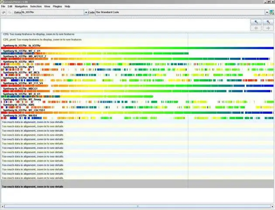The width and height of the screenshot is (275, 210).
Task: Open the Code dropdown arrow
Action: tap(267, 12)
